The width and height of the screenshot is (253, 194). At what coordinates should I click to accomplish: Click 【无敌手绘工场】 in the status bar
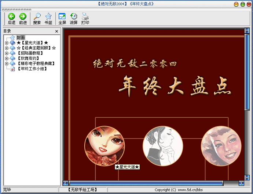pyautogui.click(x=82, y=190)
